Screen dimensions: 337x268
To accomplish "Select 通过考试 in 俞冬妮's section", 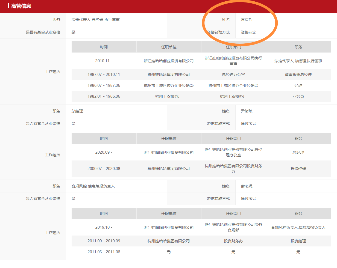I will click(248, 199).
